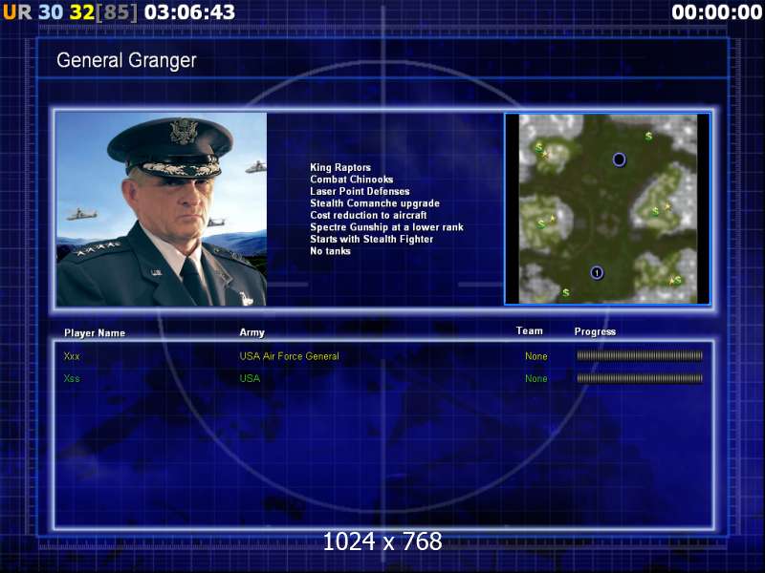Select the "Laser Point Defenses" line
This screenshot has height=573, width=765.
pos(361,192)
